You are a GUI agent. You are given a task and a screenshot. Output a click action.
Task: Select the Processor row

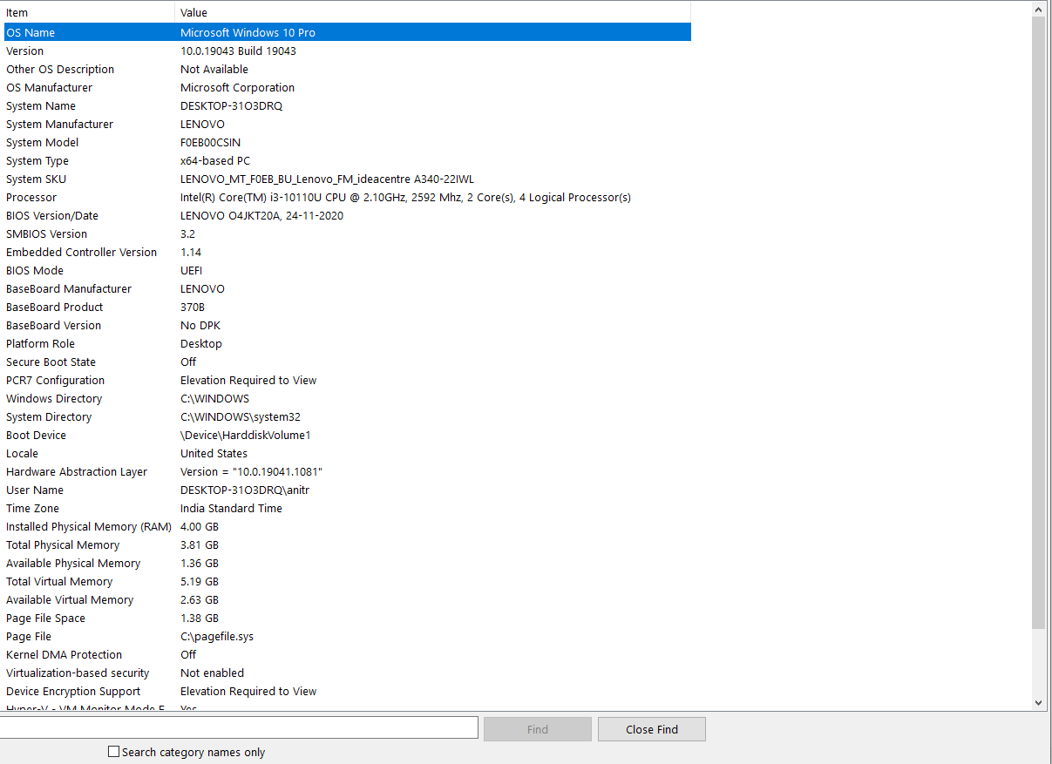[346, 197]
